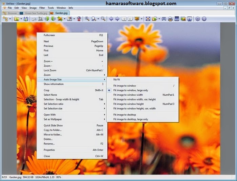Open the Browser tree view toolbar icon

pos(5,19)
